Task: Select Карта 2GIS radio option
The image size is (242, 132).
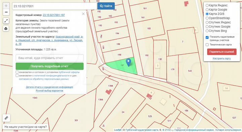Action: click(x=207, y=14)
